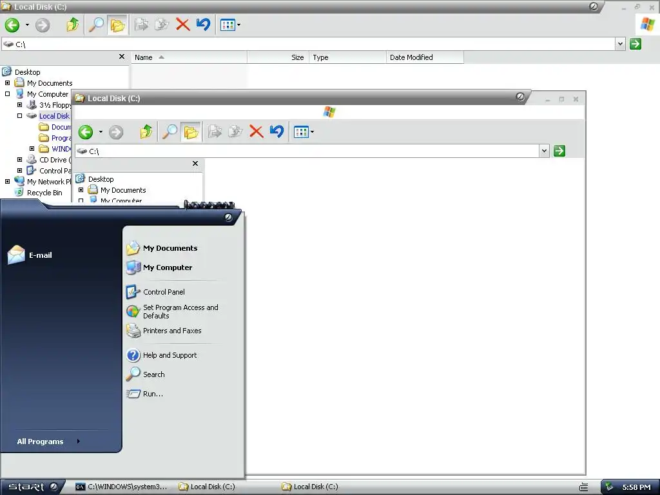Click Search magnifier in front window toolbar

(170, 131)
